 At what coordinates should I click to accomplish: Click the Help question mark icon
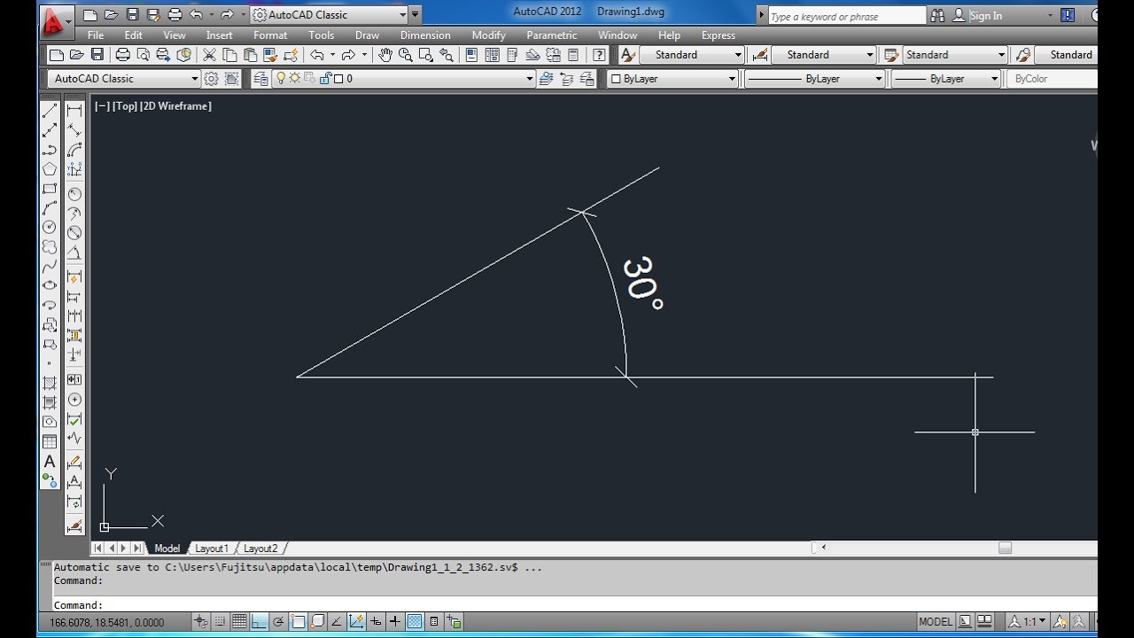(600, 55)
